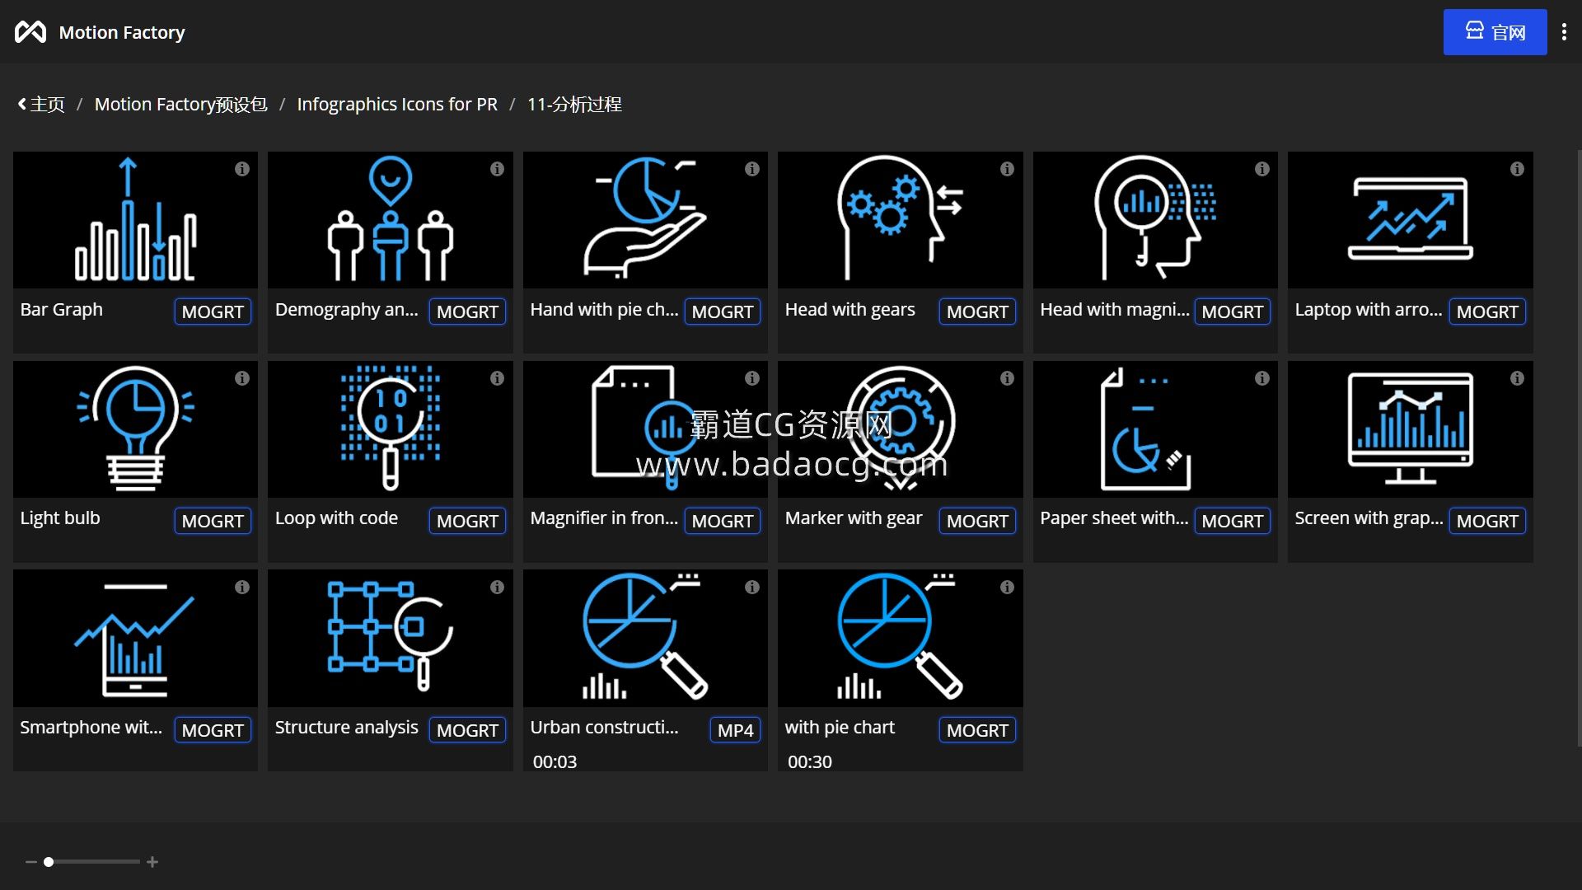
Task: Click the 官网 official site button
Action: point(1495,32)
